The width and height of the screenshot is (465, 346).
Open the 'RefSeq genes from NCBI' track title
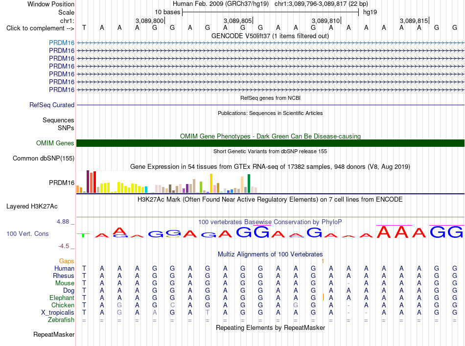point(270,98)
